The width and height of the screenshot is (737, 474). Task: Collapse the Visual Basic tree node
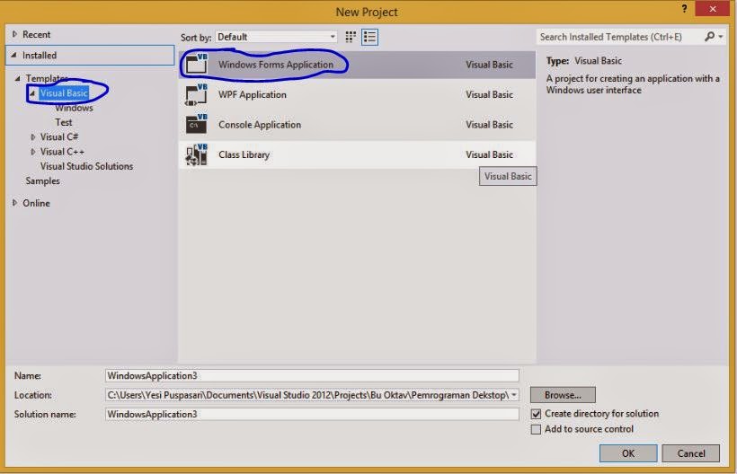click(x=32, y=93)
